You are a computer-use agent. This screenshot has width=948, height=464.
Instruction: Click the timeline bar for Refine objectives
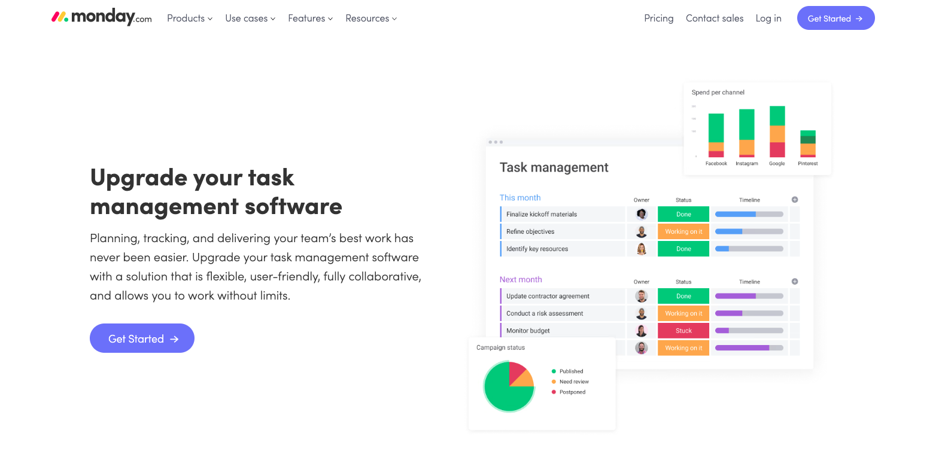click(x=749, y=231)
